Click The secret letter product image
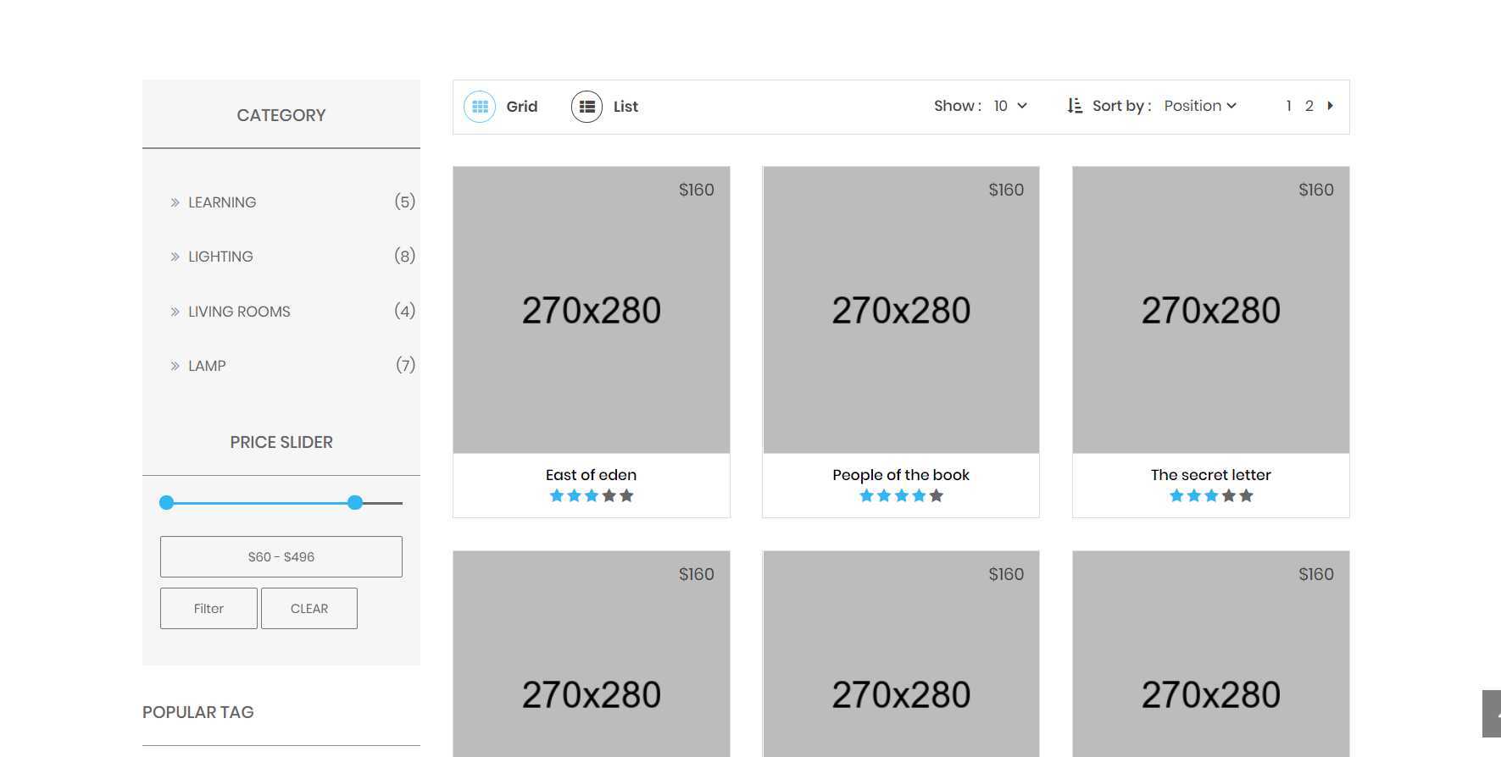The image size is (1501, 757). pyautogui.click(x=1211, y=310)
